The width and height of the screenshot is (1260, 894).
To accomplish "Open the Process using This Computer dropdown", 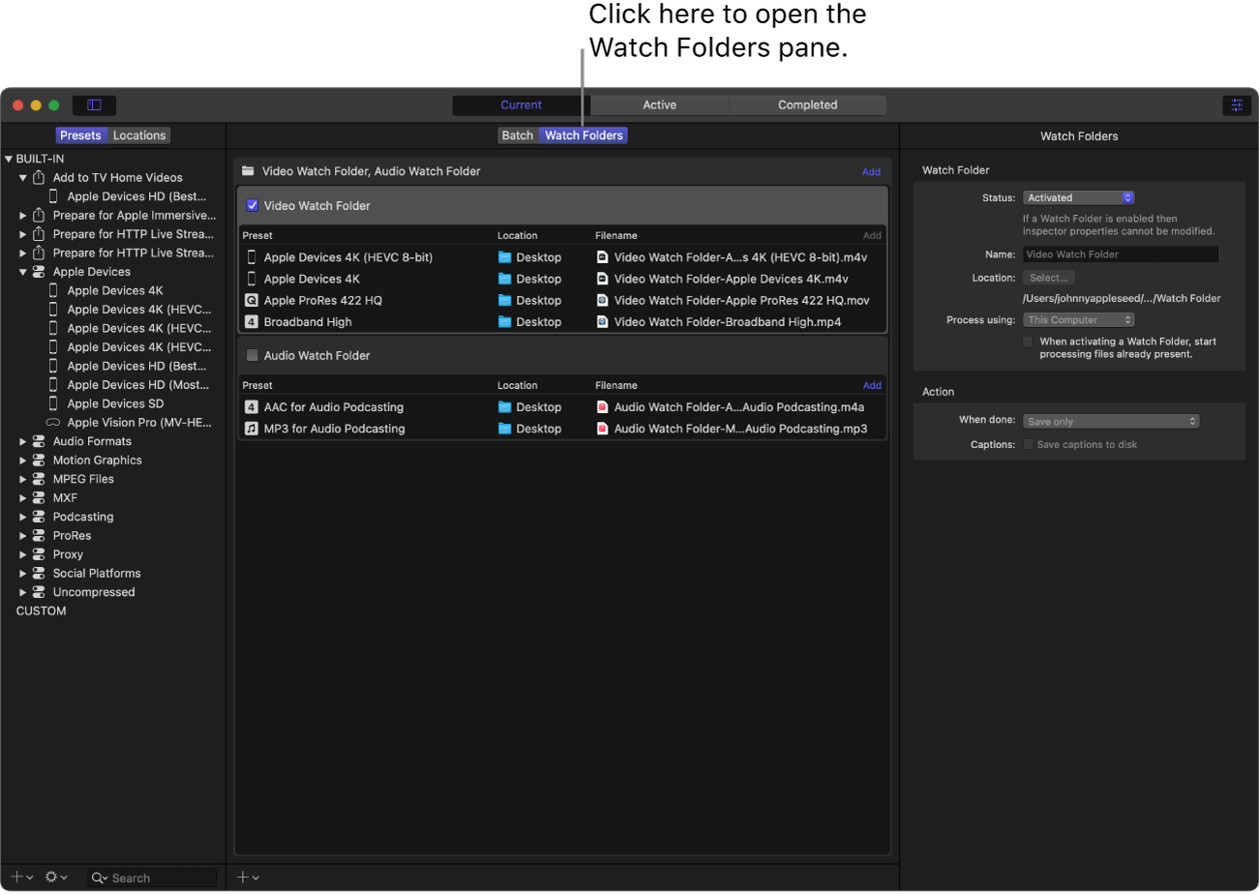I will 1078,319.
